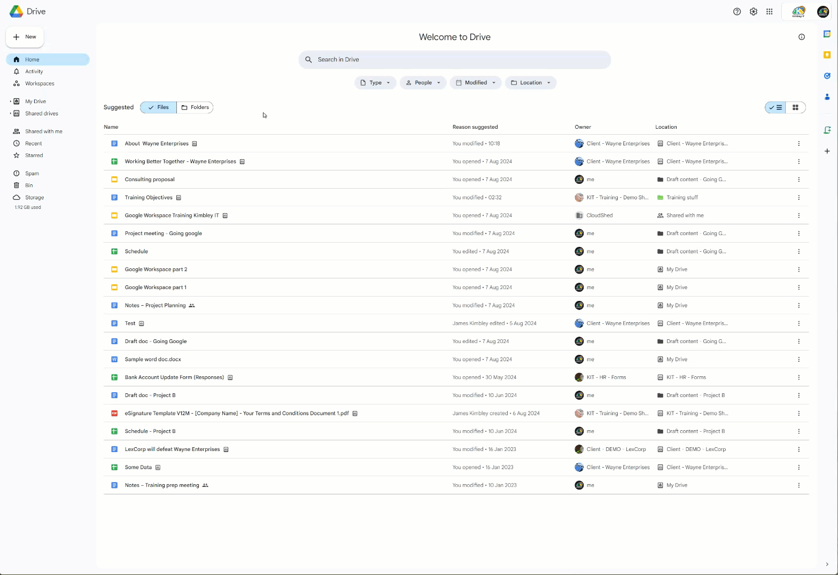
Task: Open more actions for Training Objectives row
Action: (798, 198)
